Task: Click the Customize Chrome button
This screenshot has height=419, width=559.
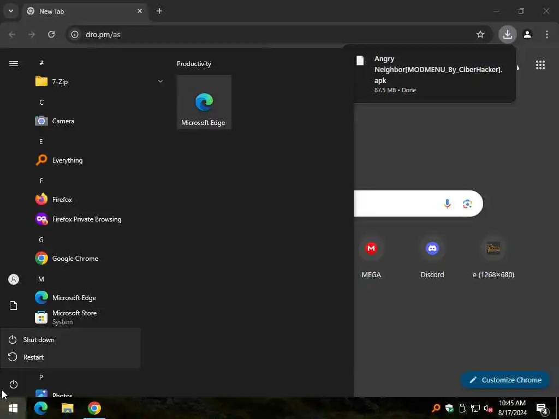Action: (505, 380)
